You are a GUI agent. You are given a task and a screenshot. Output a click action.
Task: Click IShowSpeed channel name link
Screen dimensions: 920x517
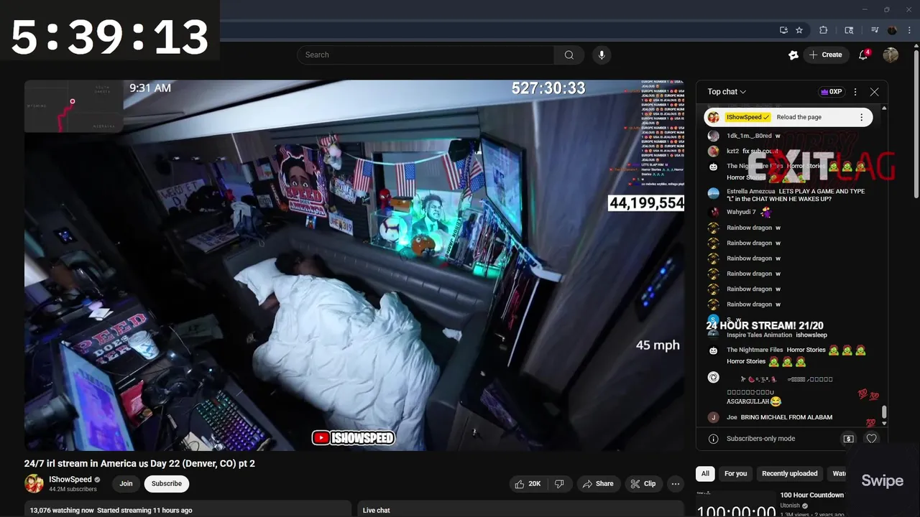70,480
